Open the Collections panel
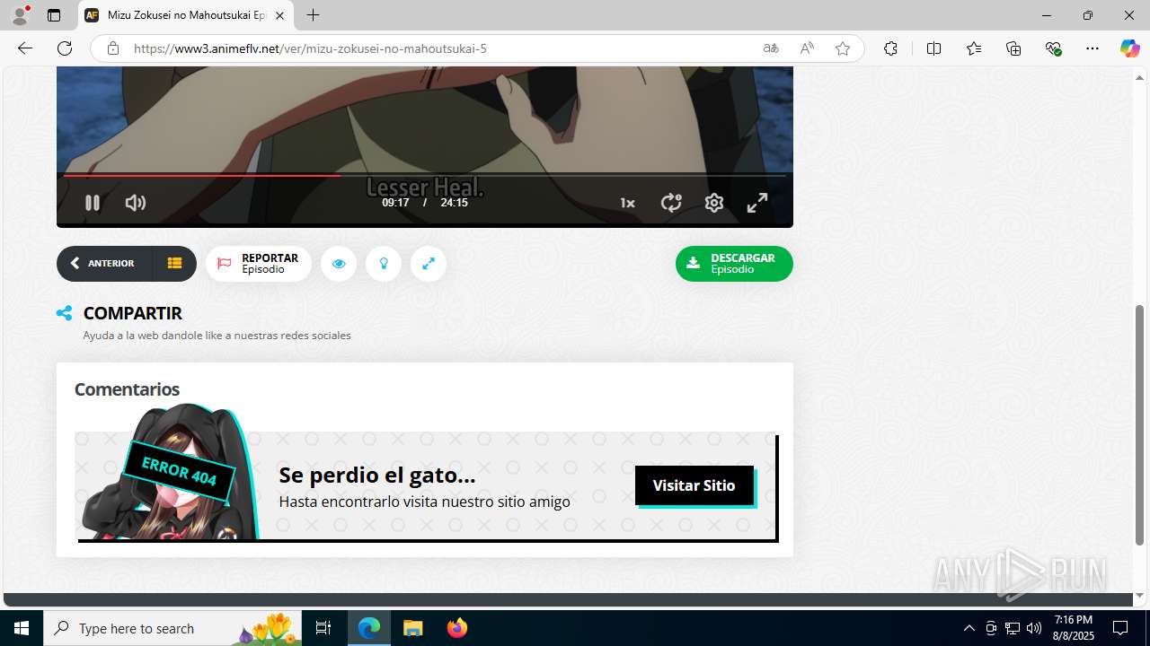This screenshot has width=1150, height=646. tap(1013, 48)
